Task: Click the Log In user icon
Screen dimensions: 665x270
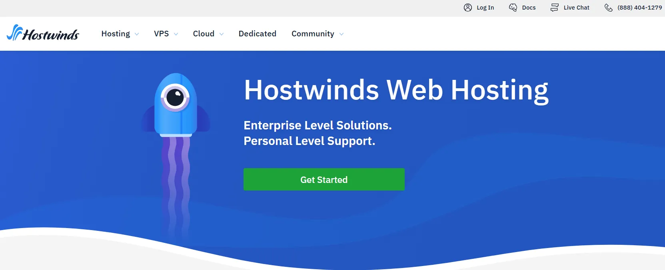Action: 468,8
